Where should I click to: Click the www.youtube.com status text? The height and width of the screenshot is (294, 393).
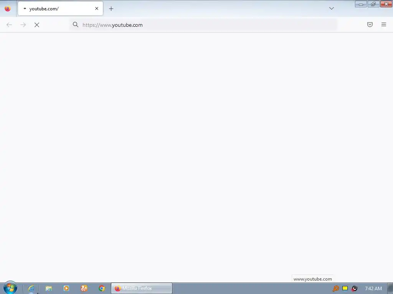click(312, 279)
